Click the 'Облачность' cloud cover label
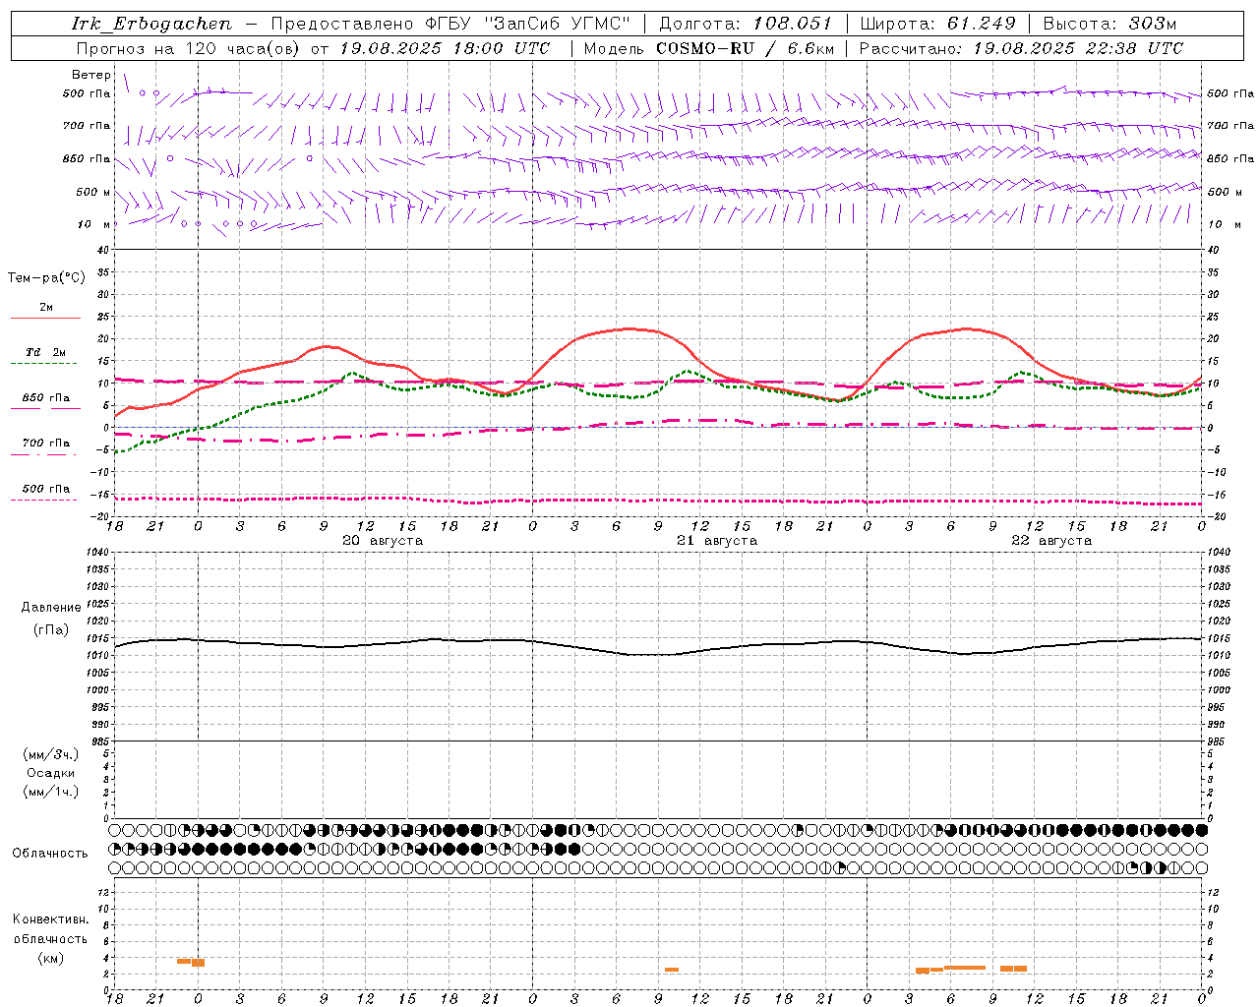The width and height of the screenshot is (1259, 1007). point(50,854)
